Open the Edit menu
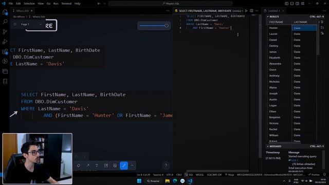The image size is (329, 185). click(19, 4)
